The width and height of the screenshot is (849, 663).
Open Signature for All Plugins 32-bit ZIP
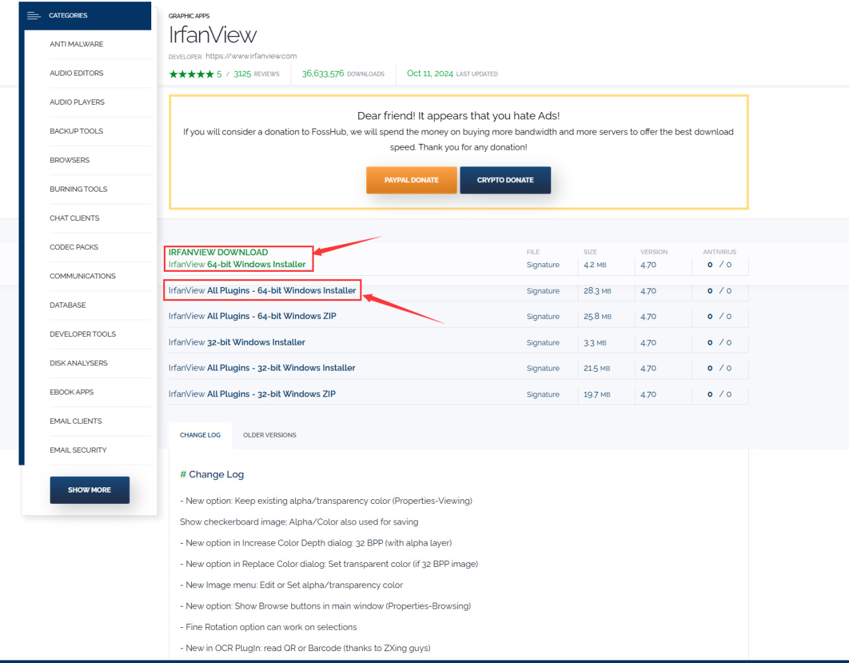(x=543, y=394)
